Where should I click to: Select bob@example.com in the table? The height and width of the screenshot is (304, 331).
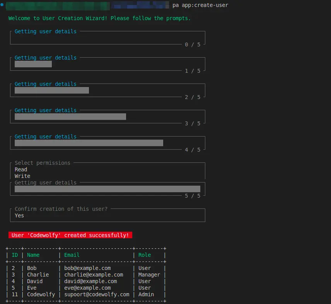87,268
